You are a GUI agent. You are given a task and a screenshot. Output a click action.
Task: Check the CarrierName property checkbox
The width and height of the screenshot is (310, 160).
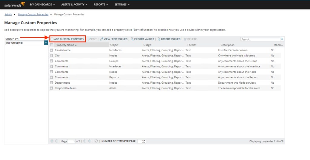[x=51, y=50]
